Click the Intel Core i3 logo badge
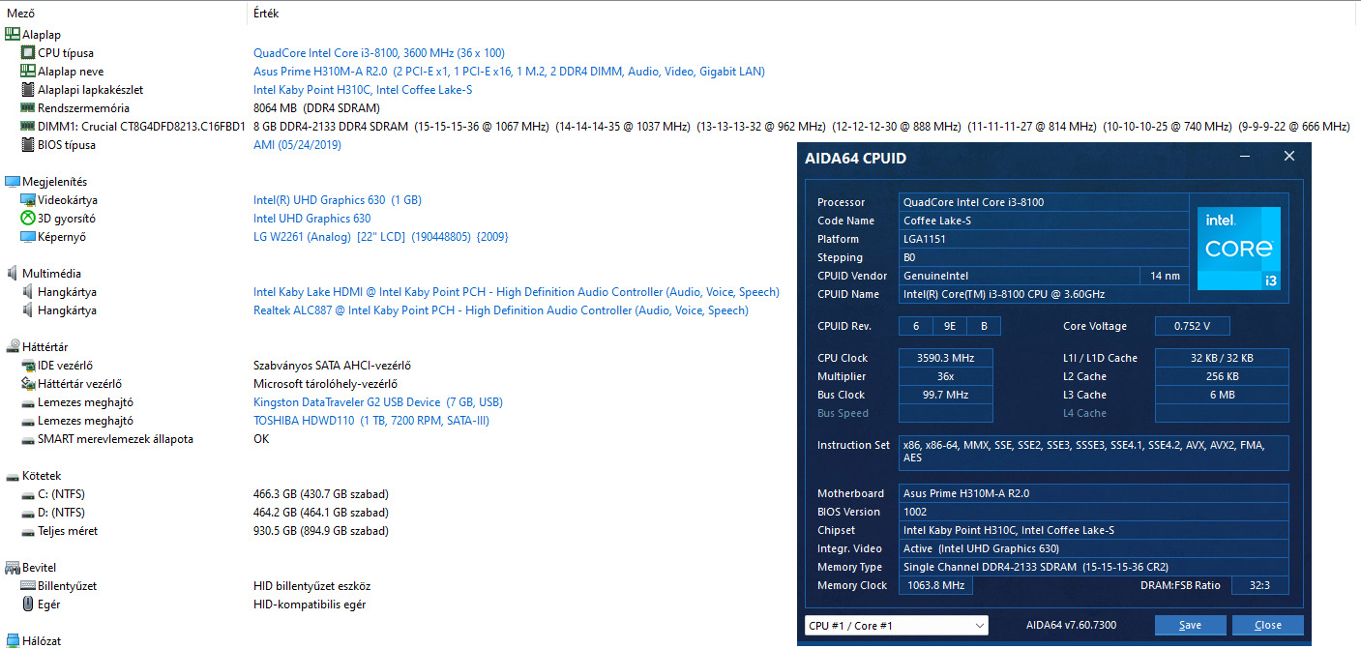The width and height of the screenshot is (1361, 649). tap(1239, 249)
